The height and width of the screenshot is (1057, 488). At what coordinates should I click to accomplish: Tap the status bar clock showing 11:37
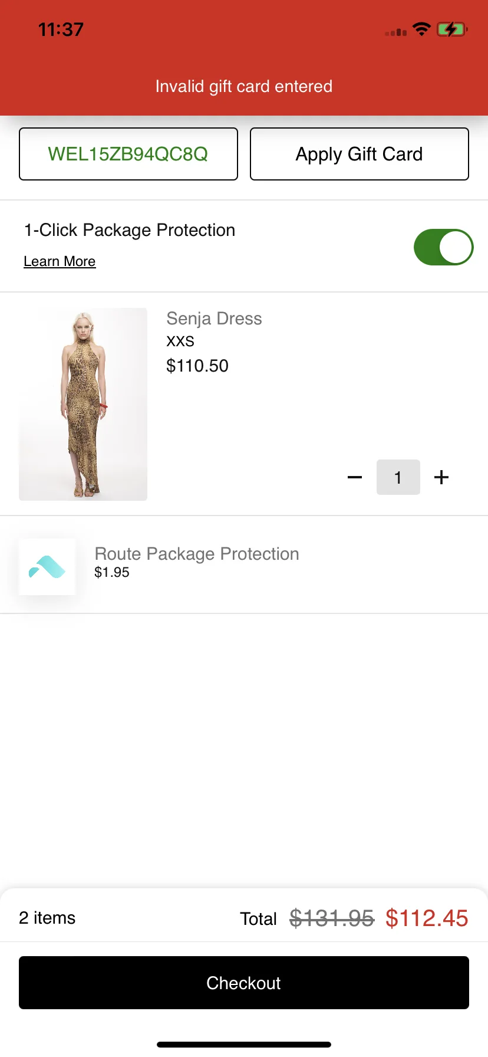point(61,29)
